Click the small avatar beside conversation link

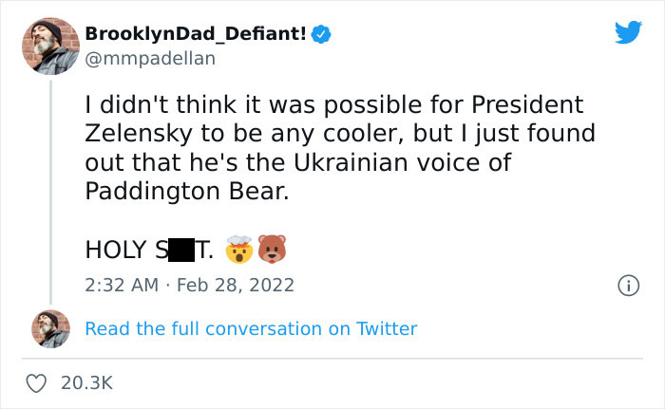point(50,328)
